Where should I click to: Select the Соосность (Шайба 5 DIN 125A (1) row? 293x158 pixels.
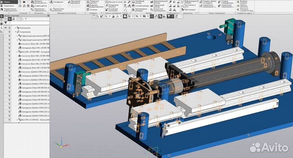coord(34,80)
